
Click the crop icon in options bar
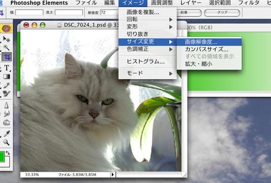2,12
